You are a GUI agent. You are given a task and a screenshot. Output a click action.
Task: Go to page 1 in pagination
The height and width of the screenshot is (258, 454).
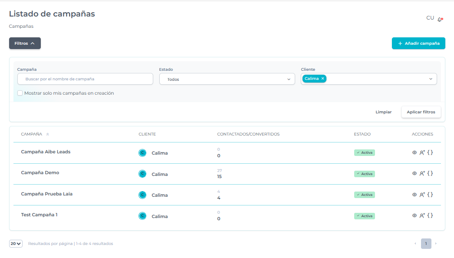click(x=426, y=244)
